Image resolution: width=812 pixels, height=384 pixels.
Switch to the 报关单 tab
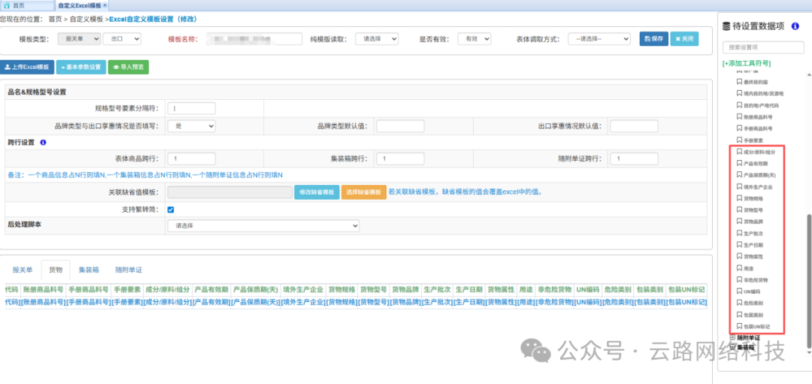click(23, 270)
